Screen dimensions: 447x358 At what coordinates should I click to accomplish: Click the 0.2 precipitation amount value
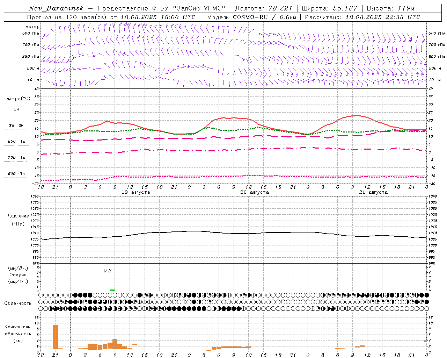[x=108, y=271]
